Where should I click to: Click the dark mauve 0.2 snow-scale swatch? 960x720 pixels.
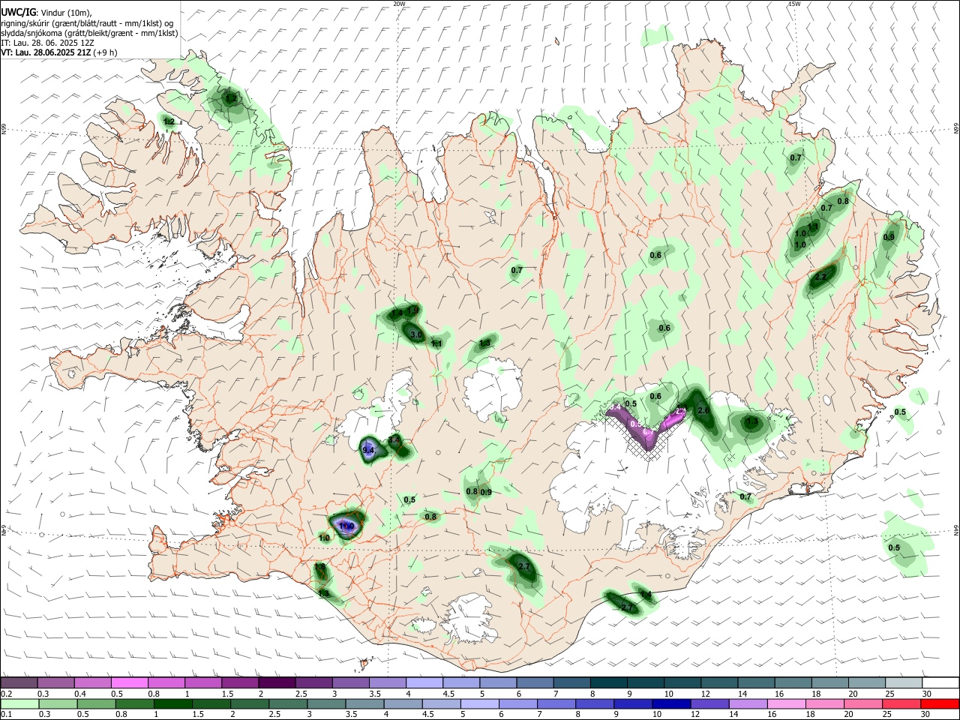(x=19, y=682)
